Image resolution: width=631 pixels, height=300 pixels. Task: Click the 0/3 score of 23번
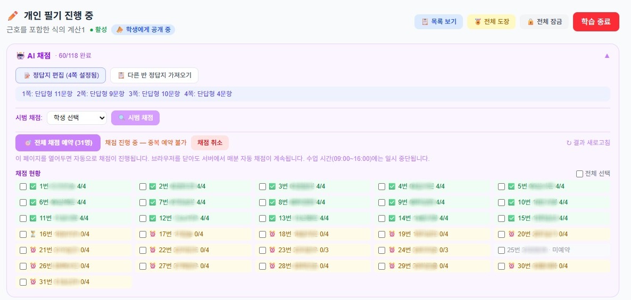point(324,250)
